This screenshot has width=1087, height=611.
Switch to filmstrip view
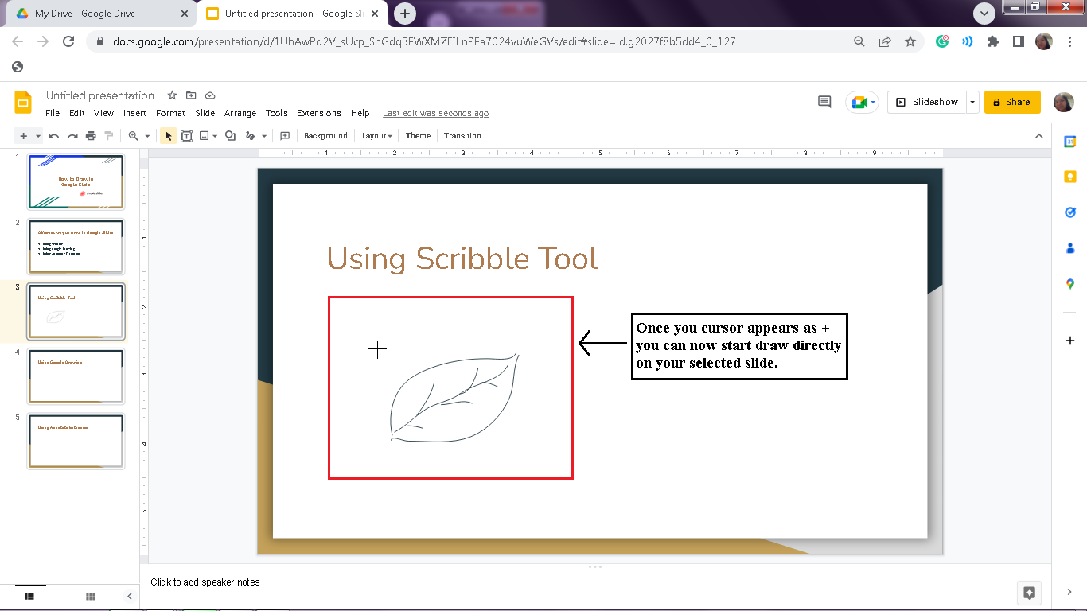[x=29, y=596]
